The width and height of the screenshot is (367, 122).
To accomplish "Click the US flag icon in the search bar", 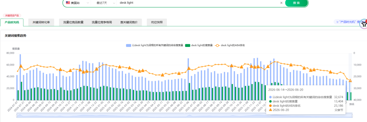I will (68, 3).
